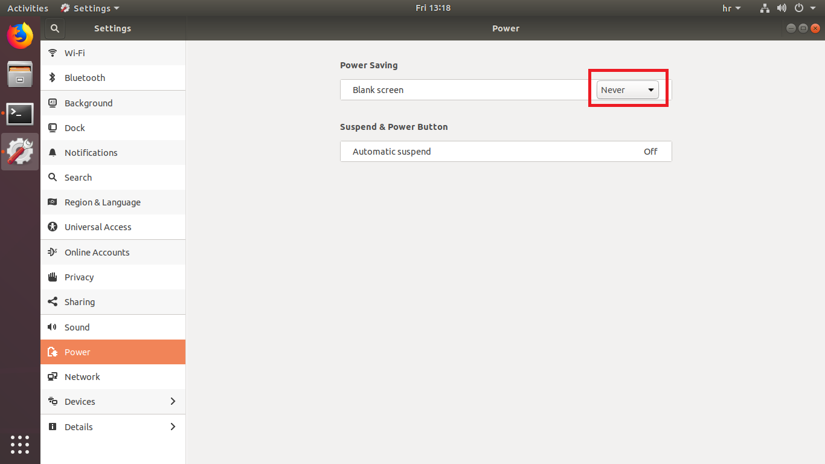825x464 pixels.
Task: Click the Privacy hand icon
Action: coord(53,277)
